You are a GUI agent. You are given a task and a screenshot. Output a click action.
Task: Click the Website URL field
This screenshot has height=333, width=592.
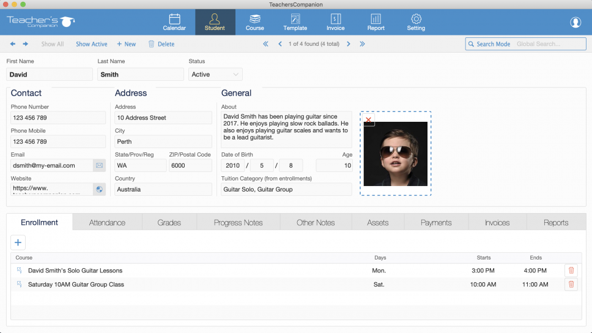pos(52,189)
